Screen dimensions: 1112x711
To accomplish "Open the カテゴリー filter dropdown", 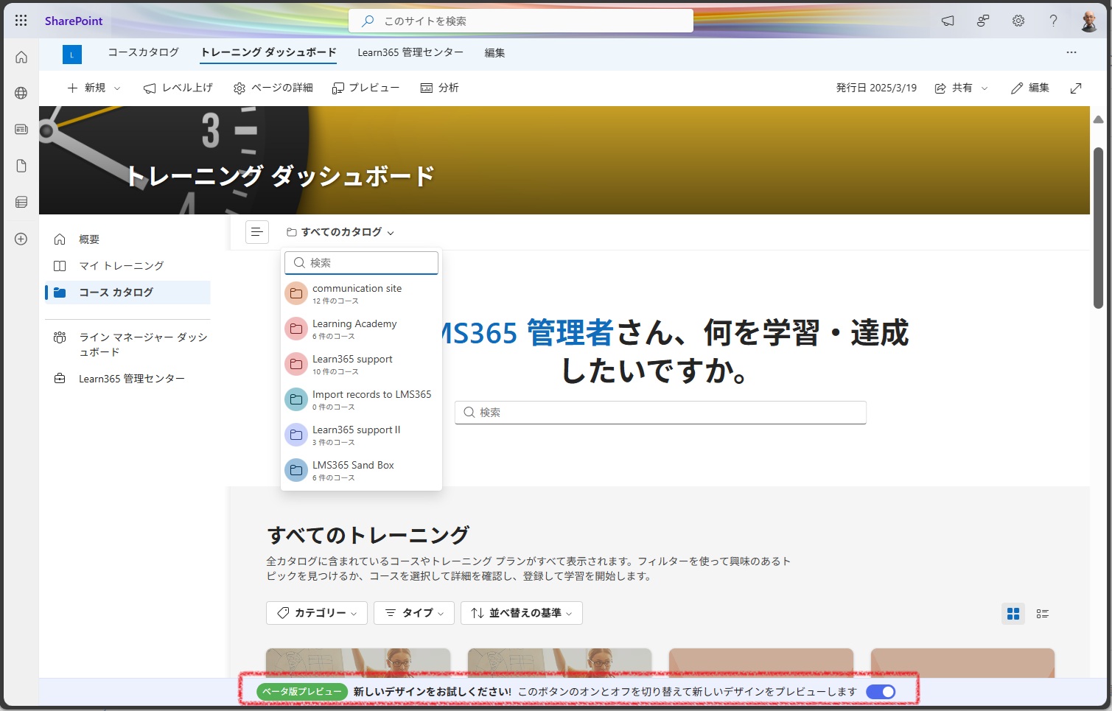I will (x=317, y=613).
